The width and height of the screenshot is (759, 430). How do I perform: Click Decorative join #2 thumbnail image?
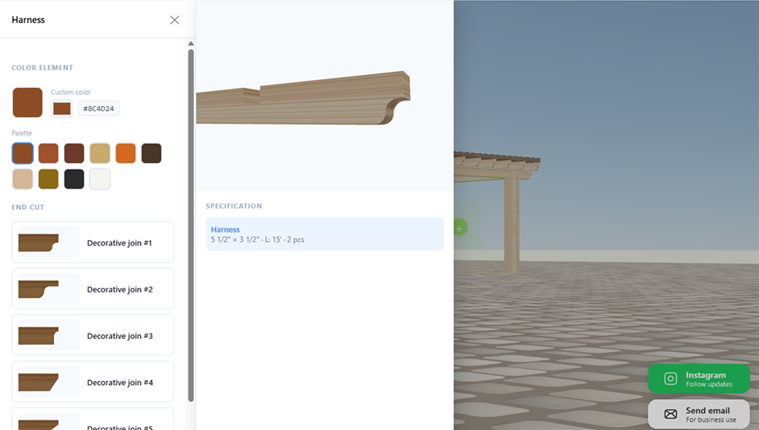[x=48, y=289]
